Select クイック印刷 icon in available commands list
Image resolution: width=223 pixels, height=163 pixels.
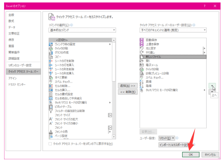tap(51, 48)
